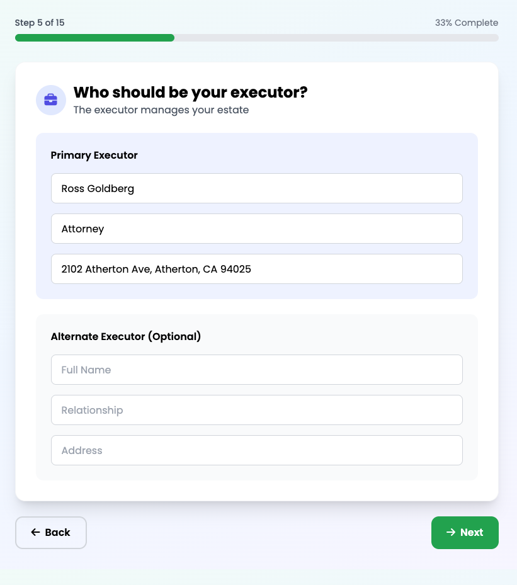Click the right arrow icon in Next button
The height and width of the screenshot is (585, 517).
click(450, 533)
